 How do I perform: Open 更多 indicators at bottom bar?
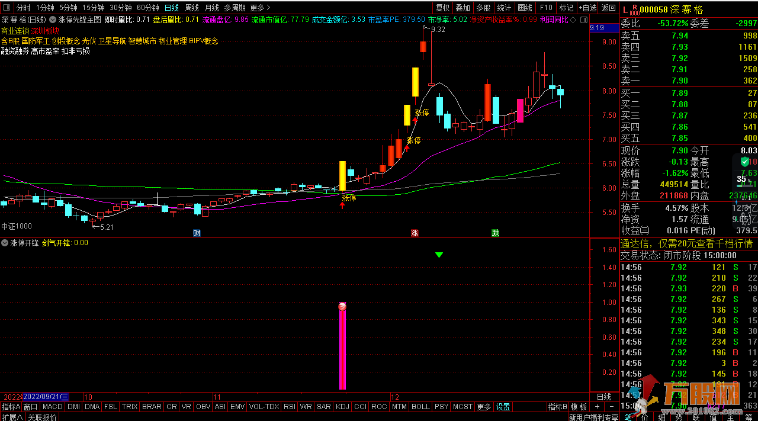[484, 407]
